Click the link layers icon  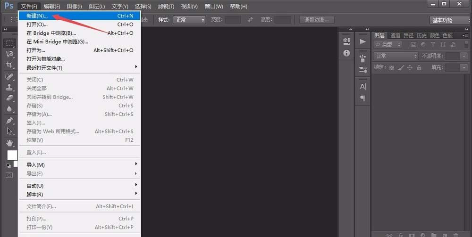(x=389, y=235)
